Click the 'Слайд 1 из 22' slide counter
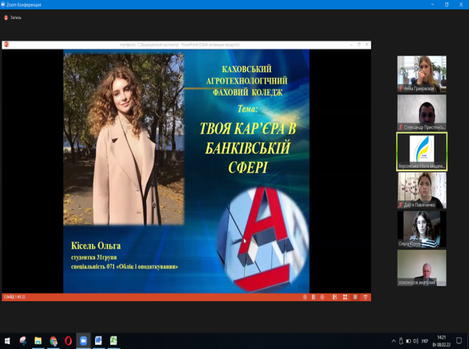 [15, 297]
